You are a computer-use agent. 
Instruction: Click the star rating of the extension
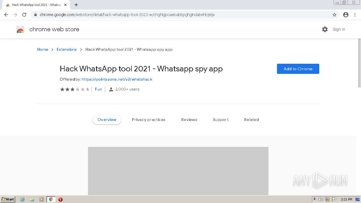coord(72,89)
